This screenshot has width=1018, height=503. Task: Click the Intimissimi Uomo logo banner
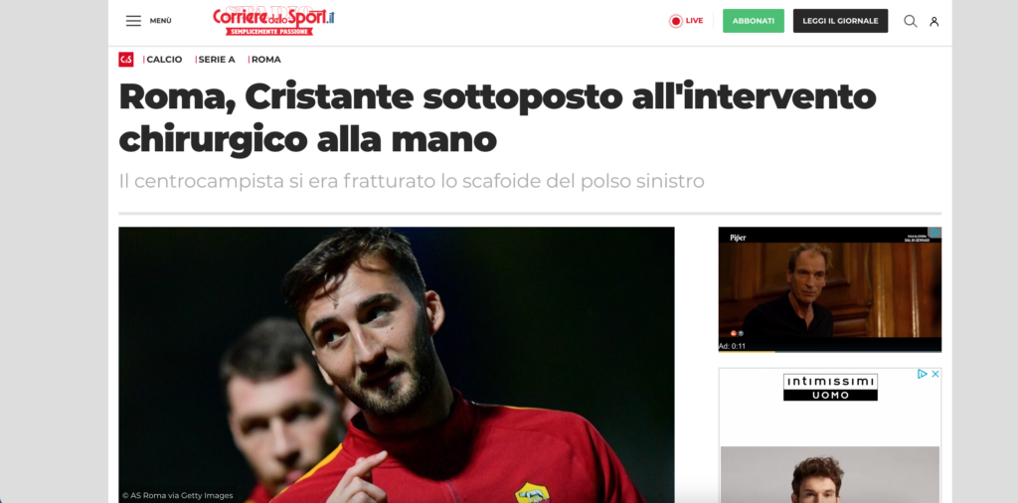point(830,387)
